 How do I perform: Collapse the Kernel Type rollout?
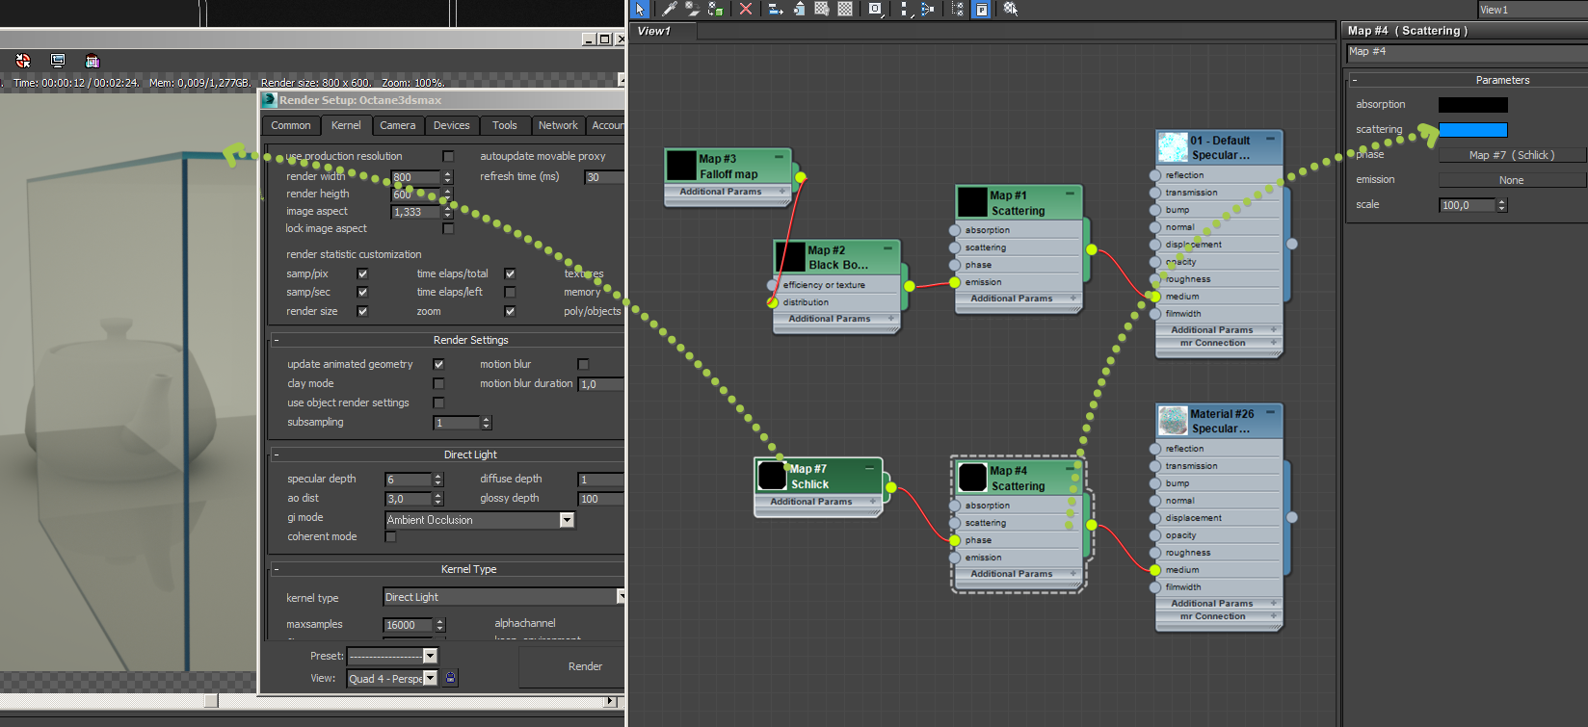point(277,569)
